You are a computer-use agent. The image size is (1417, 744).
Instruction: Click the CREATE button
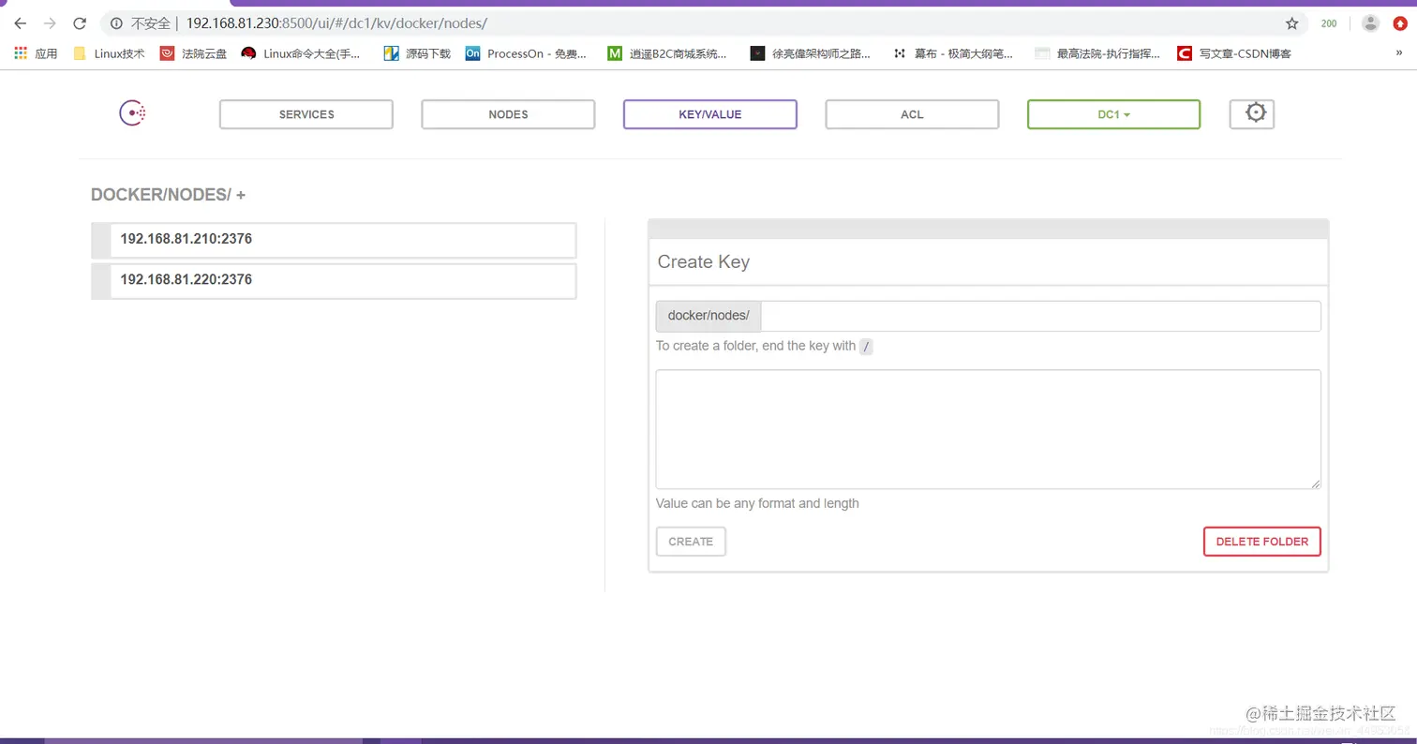[691, 542]
